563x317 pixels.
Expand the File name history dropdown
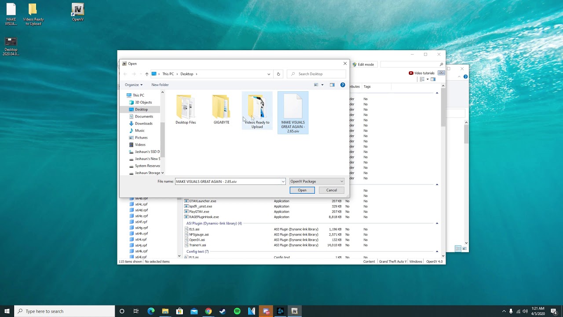click(x=283, y=181)
